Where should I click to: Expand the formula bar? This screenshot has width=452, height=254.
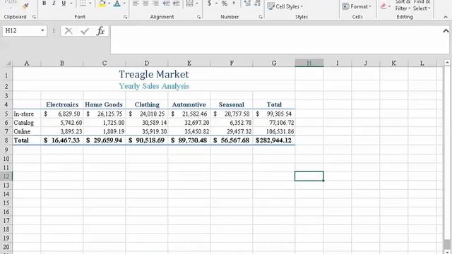point(446,30)
